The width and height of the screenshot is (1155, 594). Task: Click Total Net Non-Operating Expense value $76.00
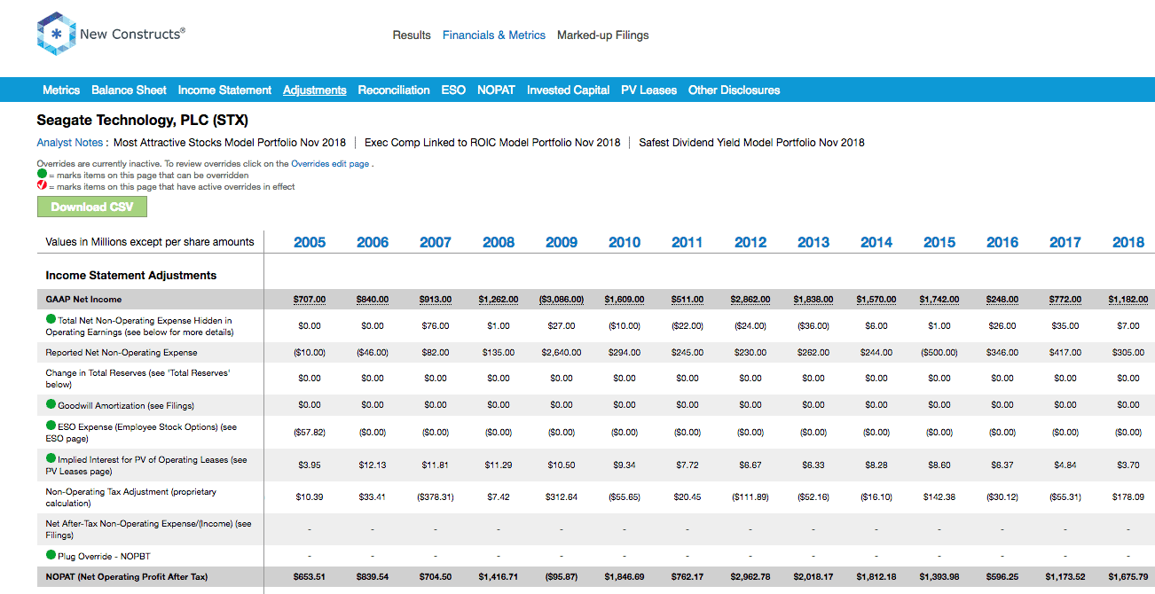pyautogui.click(x=436, y=325)
